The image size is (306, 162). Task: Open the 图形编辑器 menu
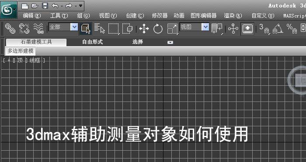pos(204,16)
